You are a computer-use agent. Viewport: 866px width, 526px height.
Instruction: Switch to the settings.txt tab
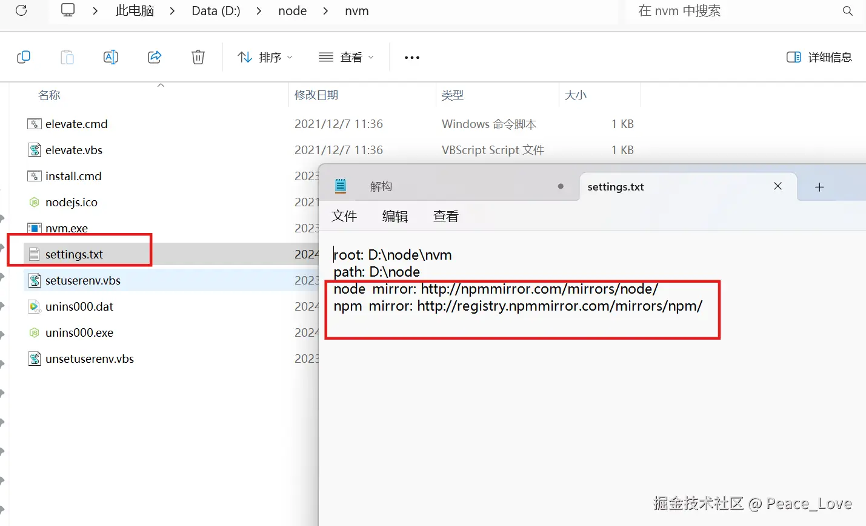[x=615, y=186]
